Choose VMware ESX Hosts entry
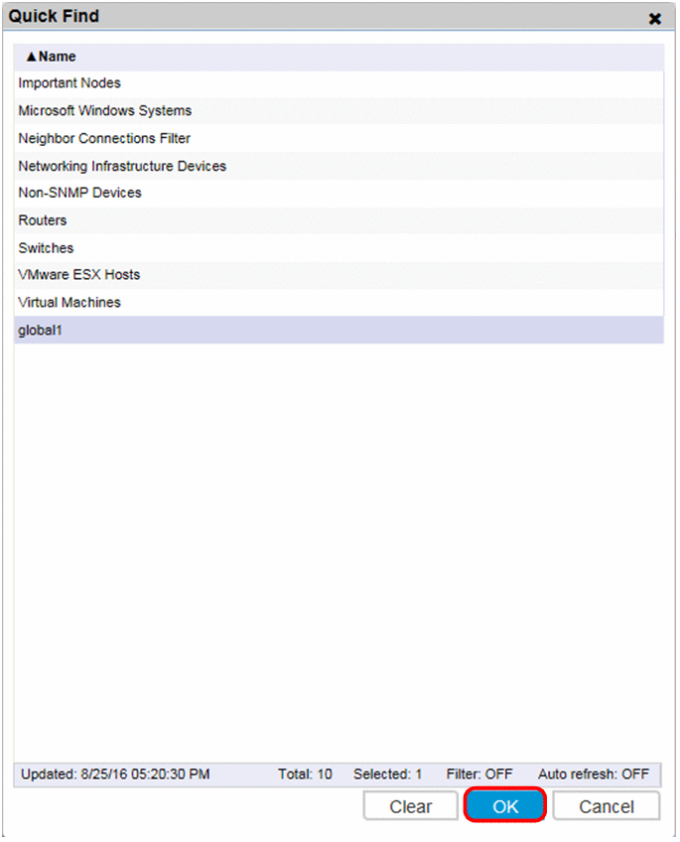680x842 pixels. coord(339,275)
